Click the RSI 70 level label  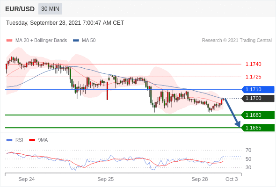click(248, 150)
